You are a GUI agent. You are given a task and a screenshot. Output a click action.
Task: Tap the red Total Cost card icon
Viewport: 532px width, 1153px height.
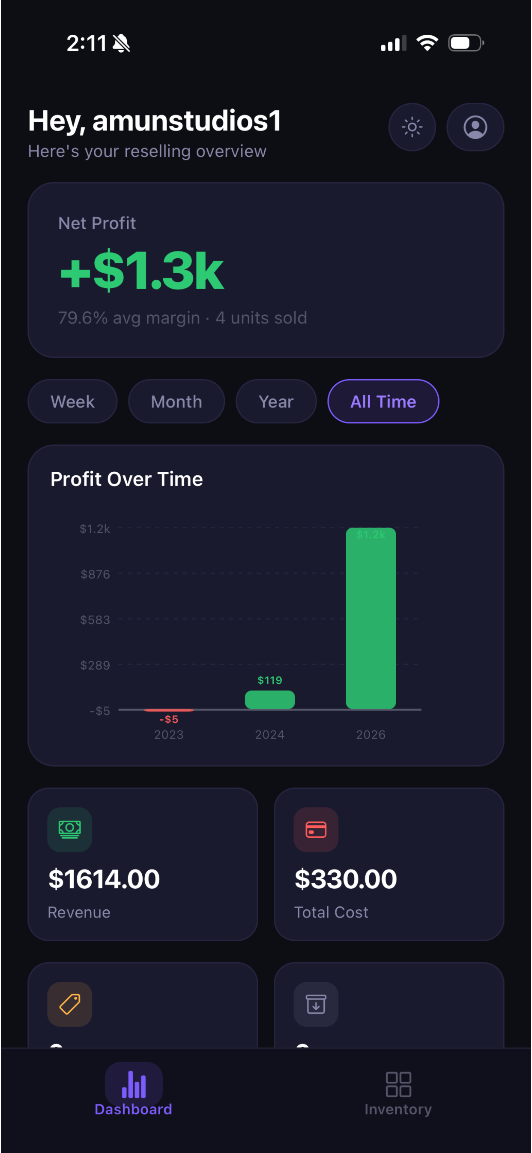tap(316, 830)
